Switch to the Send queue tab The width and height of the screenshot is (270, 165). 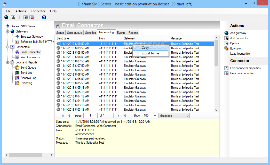(75, 33)
